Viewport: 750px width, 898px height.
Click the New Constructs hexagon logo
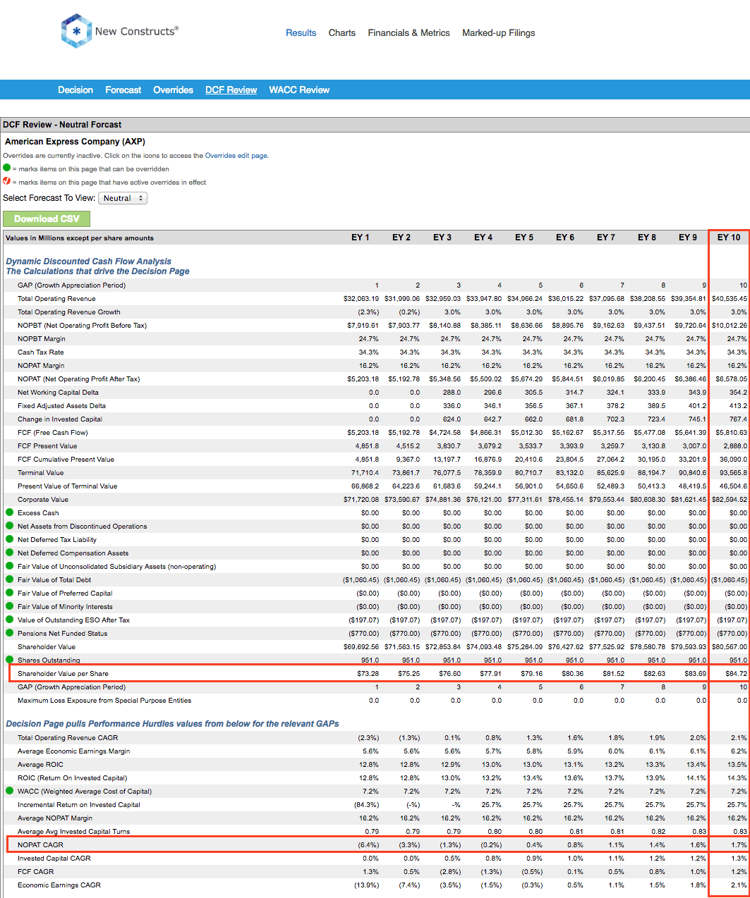click(x=76, y=32)
